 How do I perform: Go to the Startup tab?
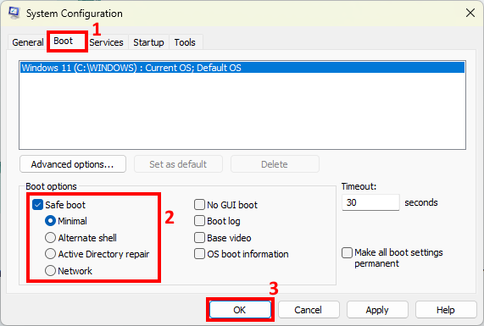[x=148, y=42]
